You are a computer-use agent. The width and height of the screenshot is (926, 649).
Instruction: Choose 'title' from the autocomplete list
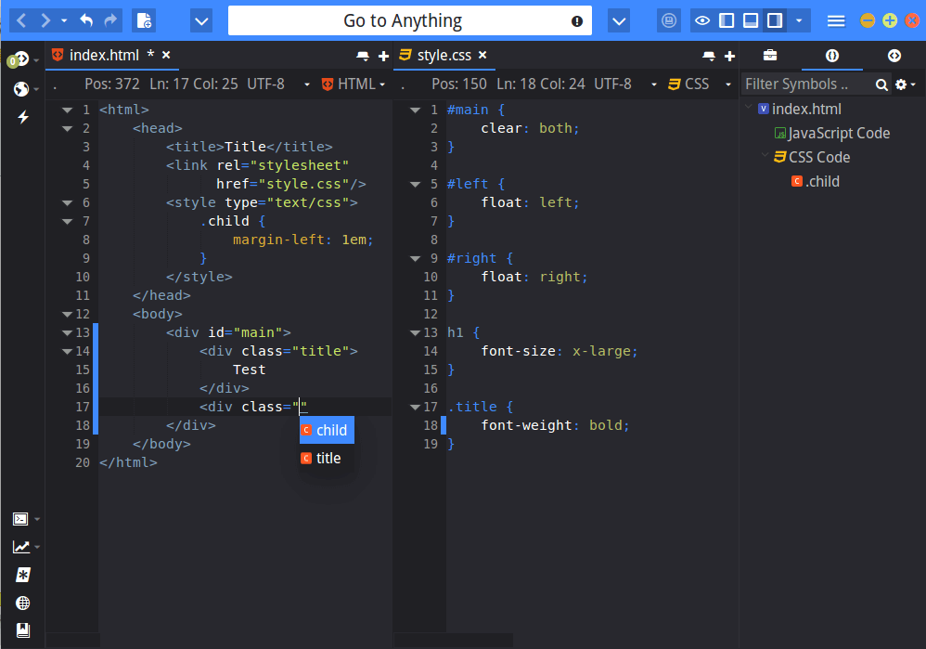(x=327, y=458)
